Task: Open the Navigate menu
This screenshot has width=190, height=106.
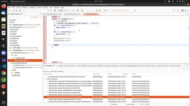Action: coord(32,8)
